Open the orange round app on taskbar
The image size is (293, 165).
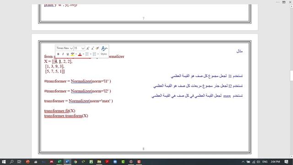tap(27, 162)
